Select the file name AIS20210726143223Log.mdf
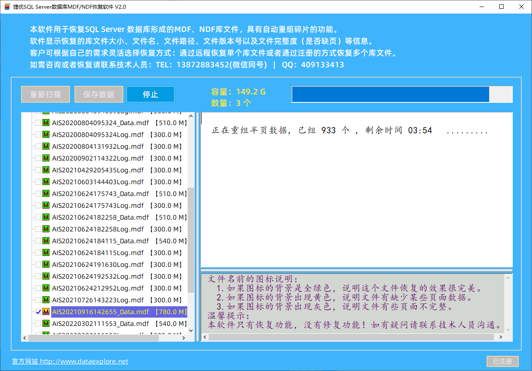Screen dimensions: 532x371 pos(98,300)
